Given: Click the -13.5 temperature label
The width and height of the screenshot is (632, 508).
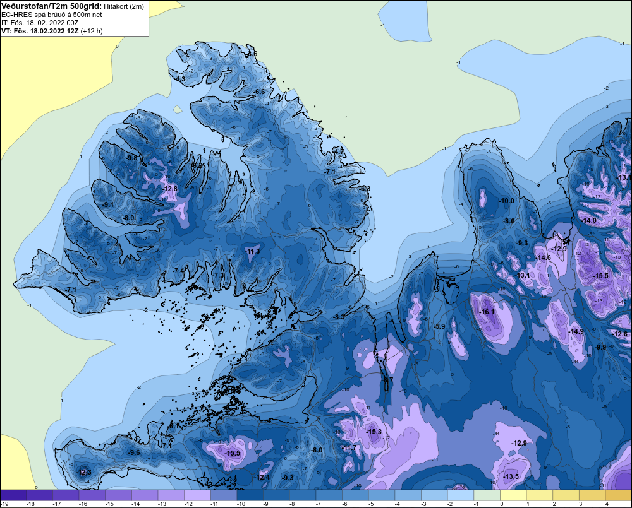Looking at the screenshot, I should [511, 476].
